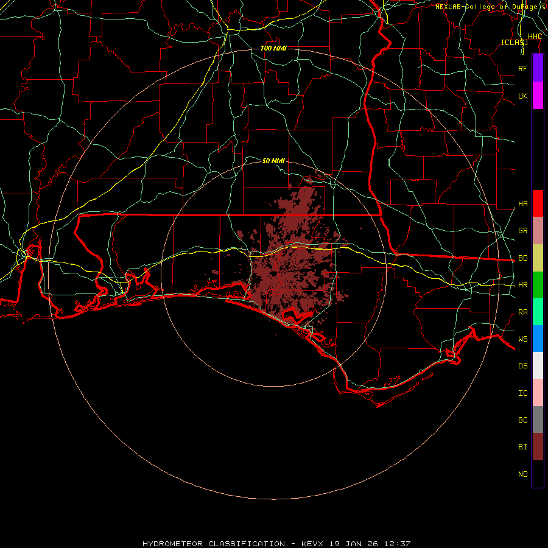The width and height of the screenshot is (548, 548).
Task: Click the dark green HR legend swatch
Action: tap(538, 284)
